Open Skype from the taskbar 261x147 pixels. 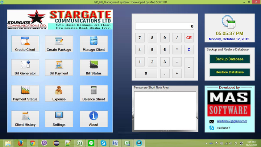[103, 143]
